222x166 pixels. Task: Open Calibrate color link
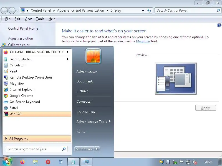point(19,45)
